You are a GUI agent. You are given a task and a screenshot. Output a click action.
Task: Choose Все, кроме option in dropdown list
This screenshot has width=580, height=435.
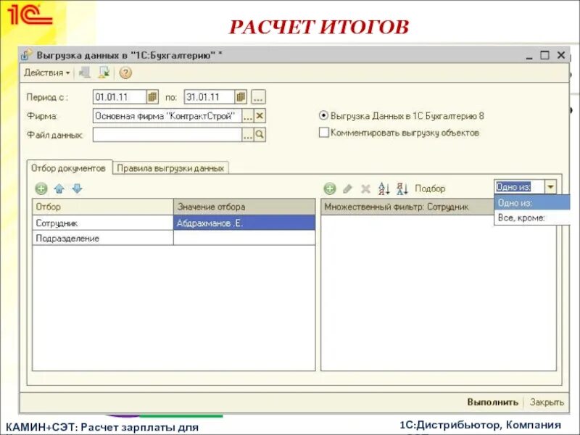pyautogui.click(x=532, y=217)
